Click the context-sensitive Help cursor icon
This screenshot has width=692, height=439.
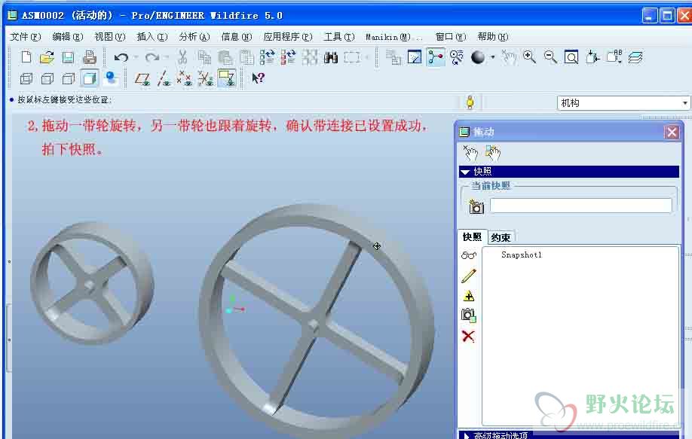tap(258, 78)
